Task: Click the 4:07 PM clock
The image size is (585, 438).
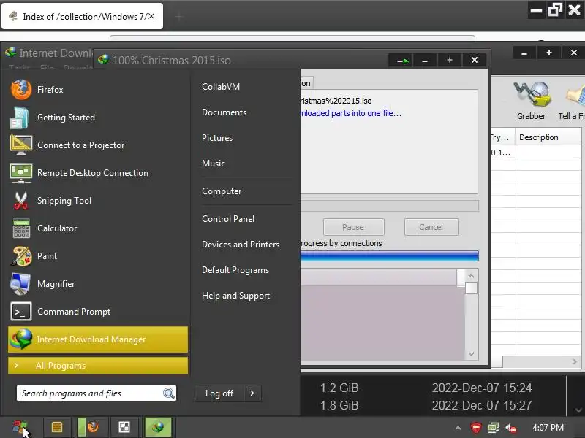Action: coord(548,428)
